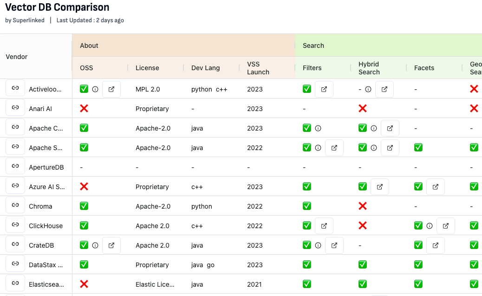Click the CrateDB vendor name

tap(41, 245)
